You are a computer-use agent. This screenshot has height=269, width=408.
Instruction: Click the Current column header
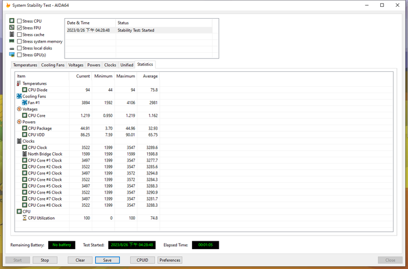[x=80, y=76]
